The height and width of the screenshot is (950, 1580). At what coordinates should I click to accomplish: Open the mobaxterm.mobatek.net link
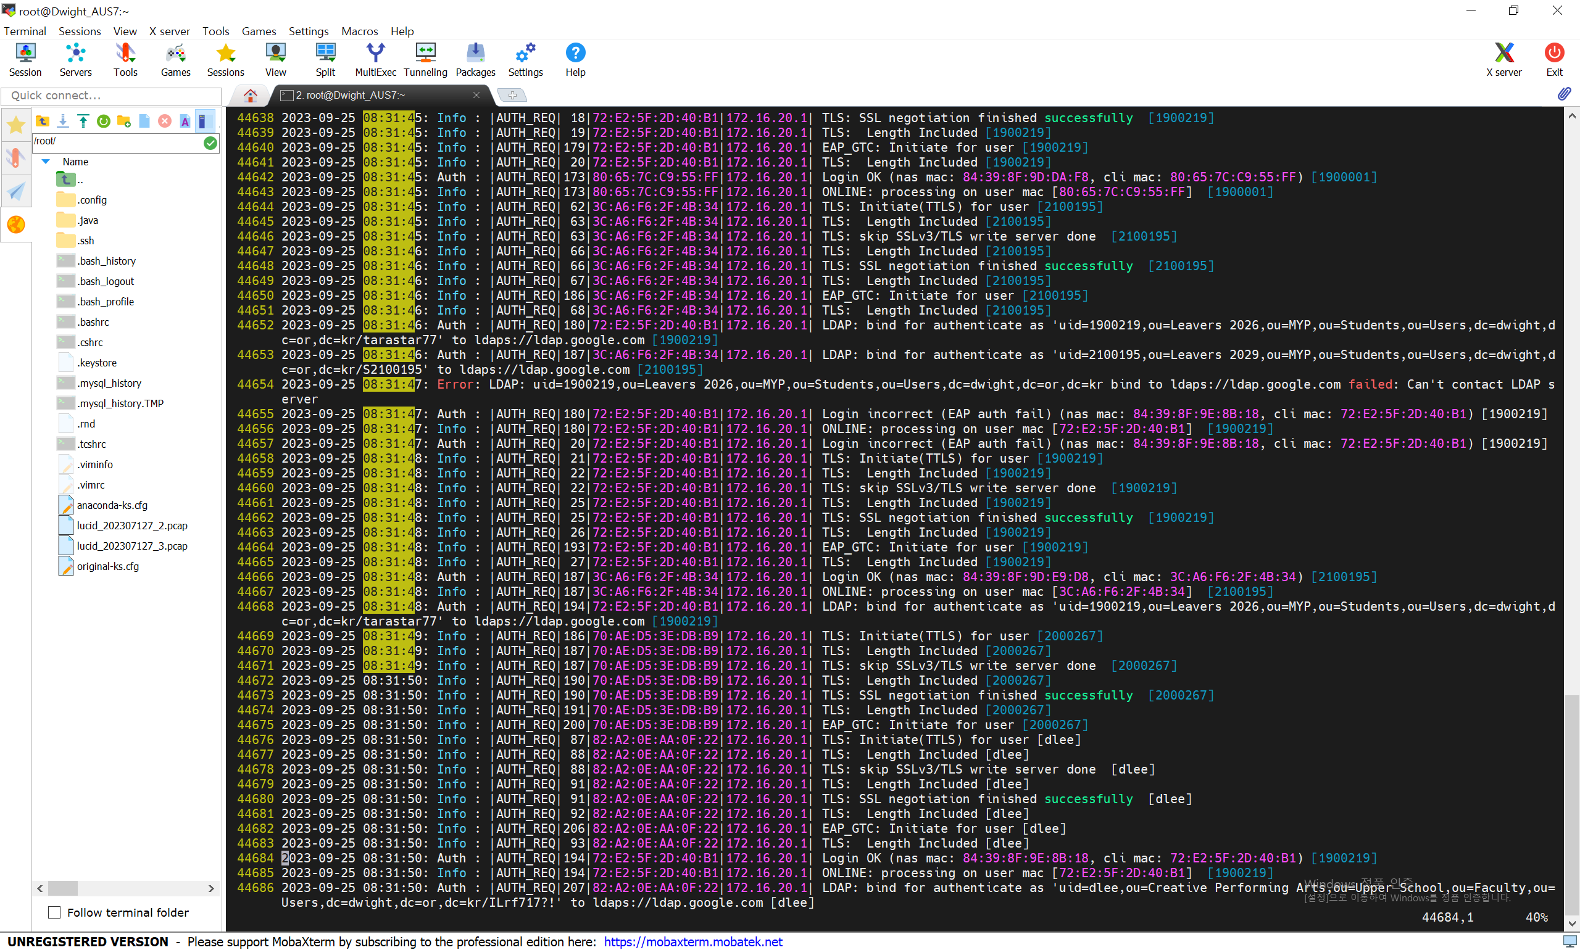[692, 942]
